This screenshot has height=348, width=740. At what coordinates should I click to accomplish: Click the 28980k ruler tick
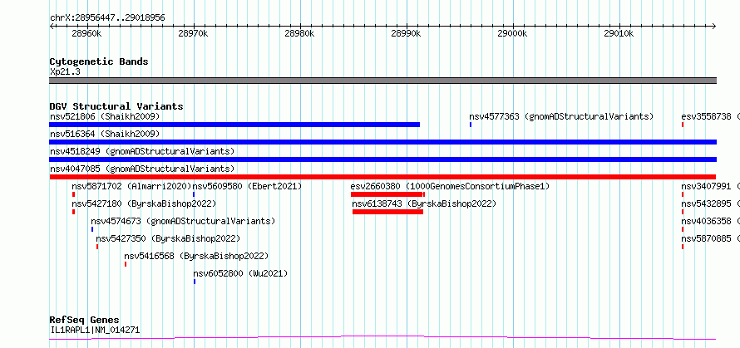301,34
